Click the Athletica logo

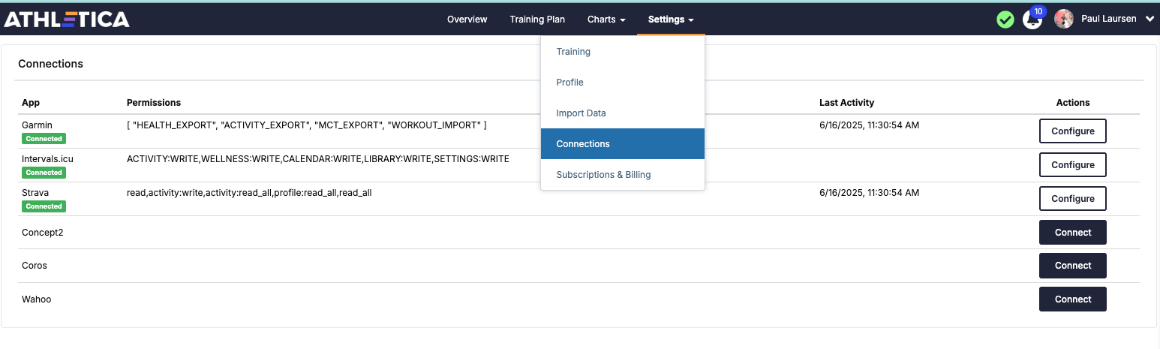pos(67,20)
